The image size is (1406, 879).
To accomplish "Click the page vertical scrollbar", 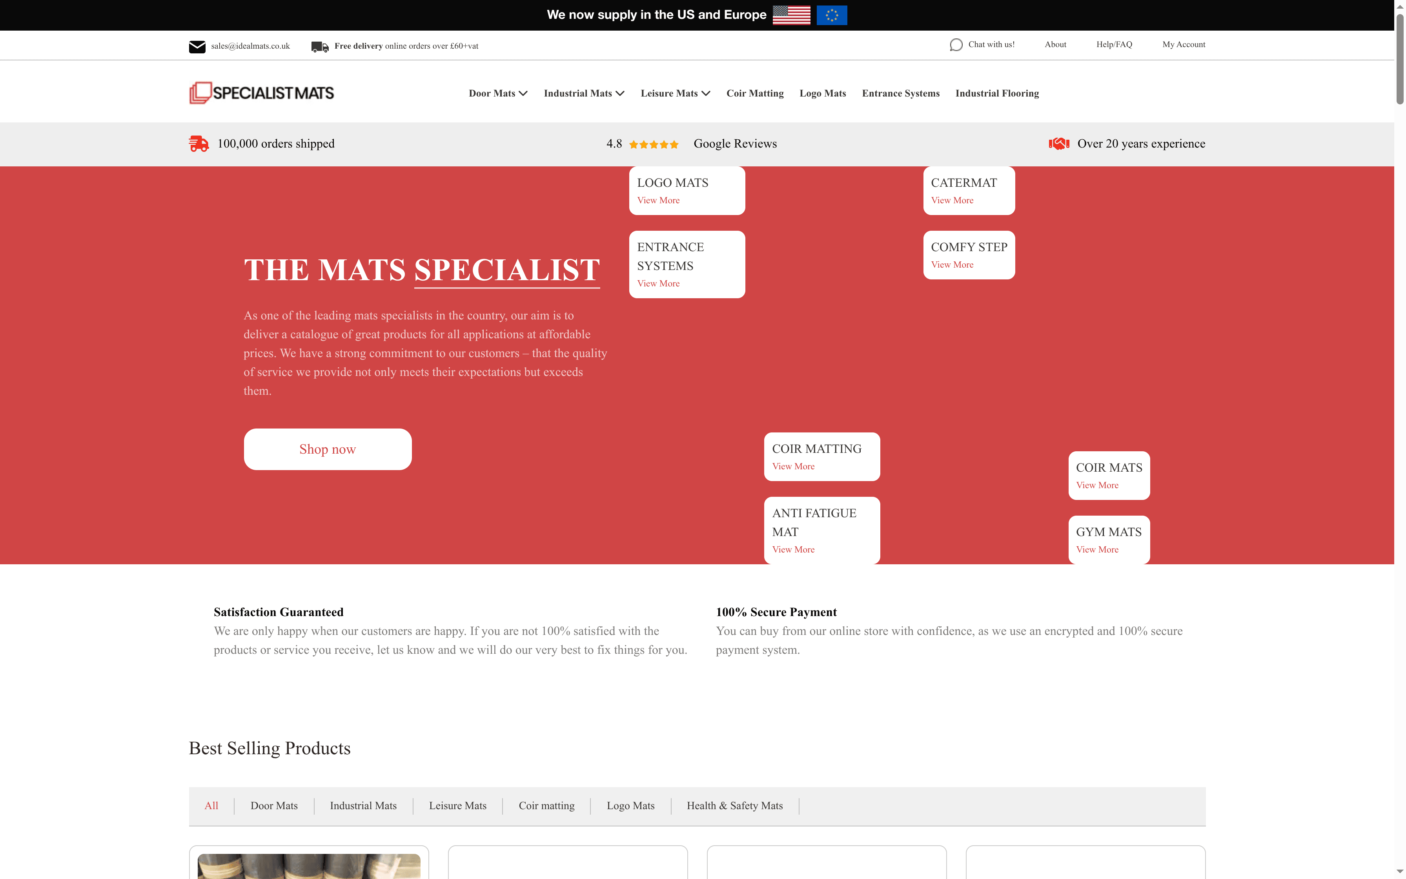I will point(1400,58).
